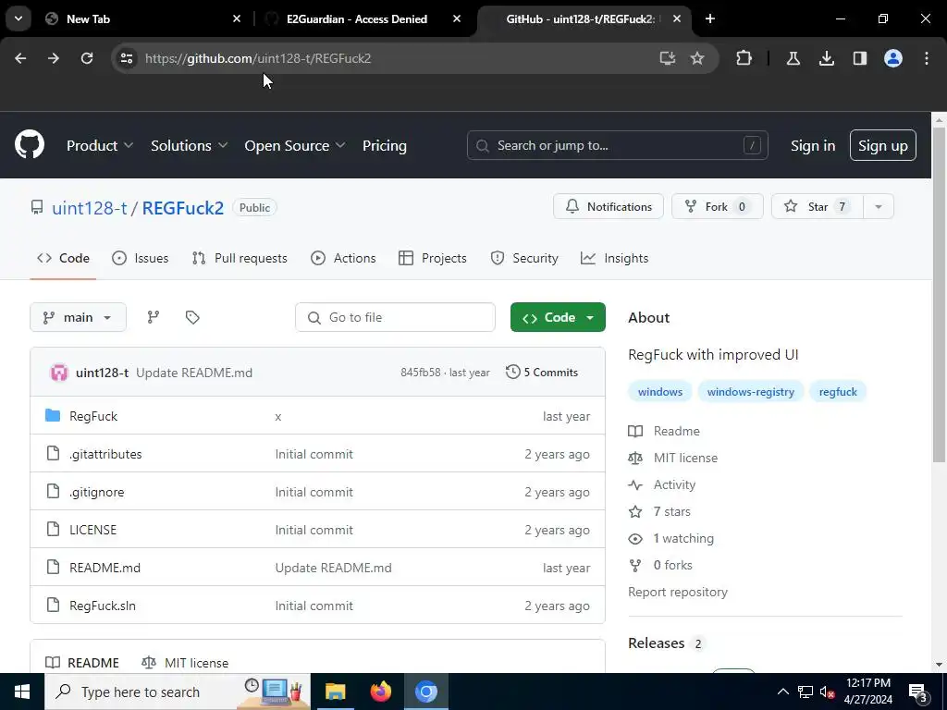Open the main branch selector
The width and height of the screenshot is (947, 710).
[78, 317]
